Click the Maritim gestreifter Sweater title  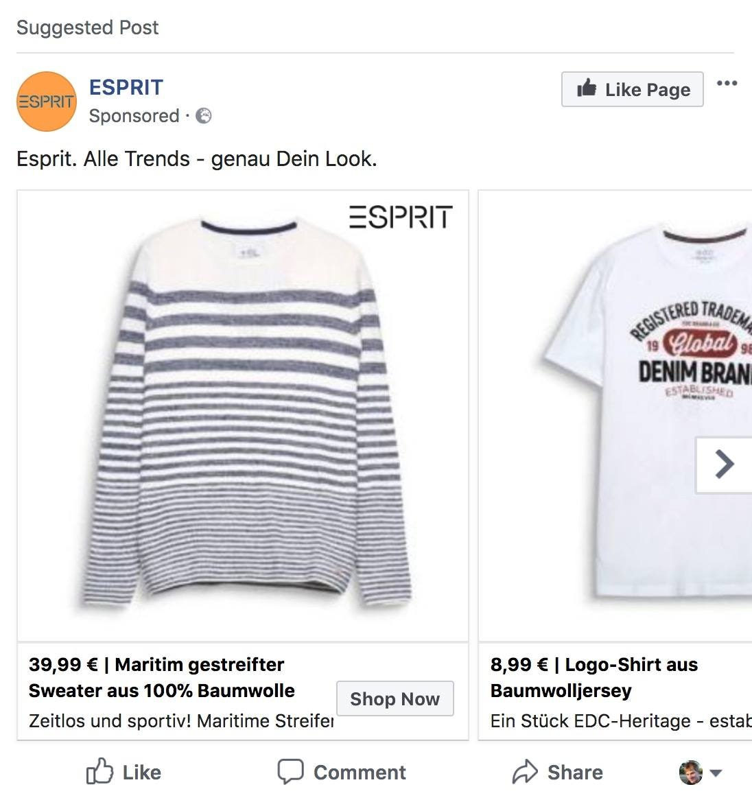pyautogui.click(x=162, y=677)
